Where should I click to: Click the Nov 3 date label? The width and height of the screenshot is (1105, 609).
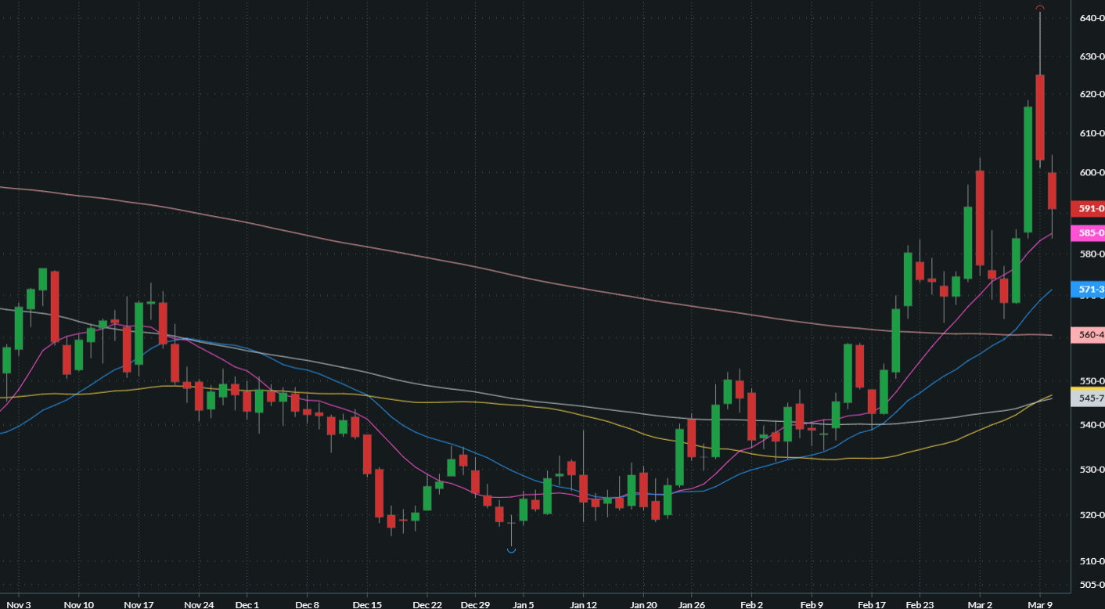tap(17, 604)
